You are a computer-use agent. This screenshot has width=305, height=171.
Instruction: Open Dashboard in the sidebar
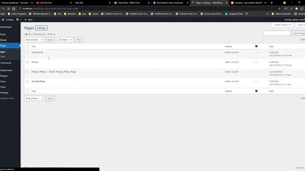[6, 27]
